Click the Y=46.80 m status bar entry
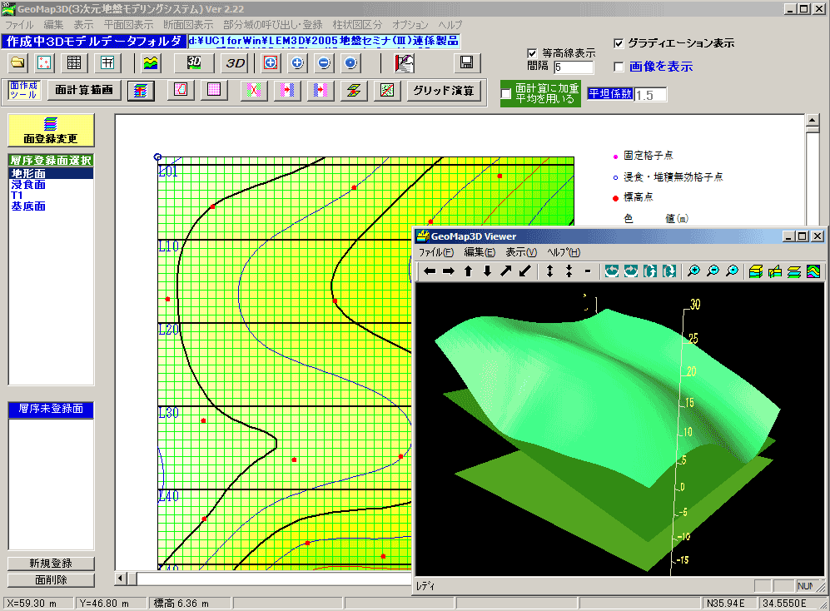Screen dimensions: 830x611 112,603
